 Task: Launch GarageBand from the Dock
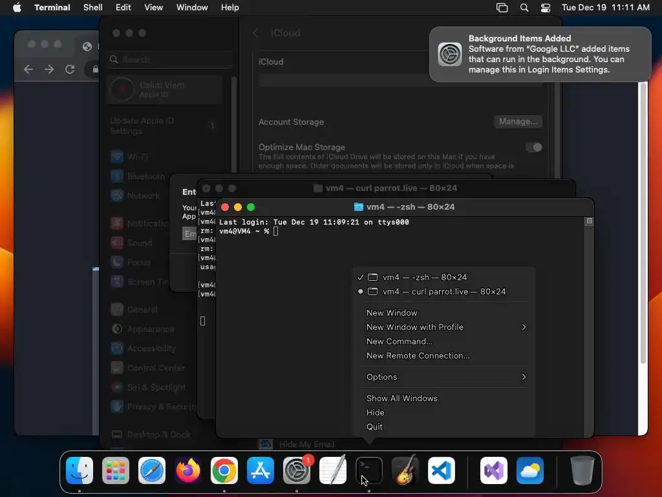tap(405, 470)
